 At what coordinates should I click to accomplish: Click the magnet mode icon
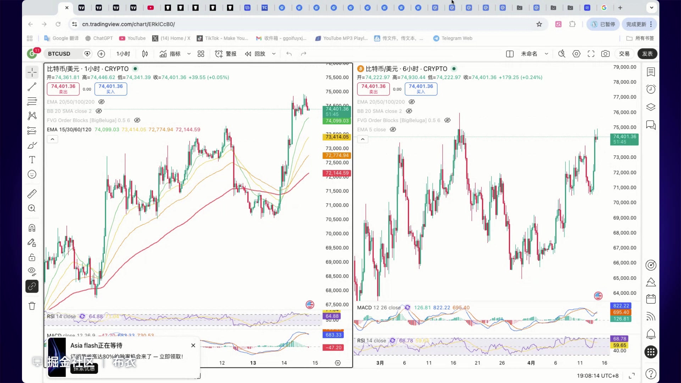coord(32,228)
